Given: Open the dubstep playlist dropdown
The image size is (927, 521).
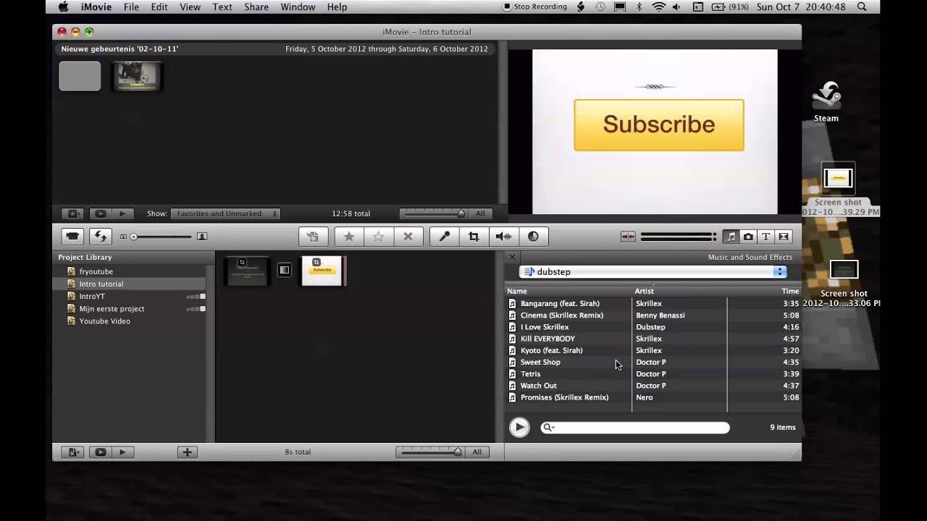Looking at the screenshot, I should pos(653,271).
